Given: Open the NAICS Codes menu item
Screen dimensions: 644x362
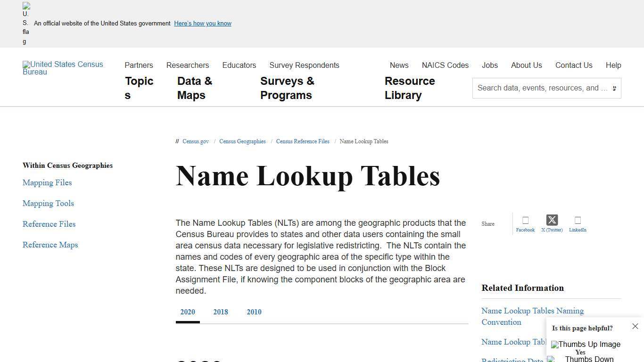Looking at the screenshot, I should pos(445,65).
